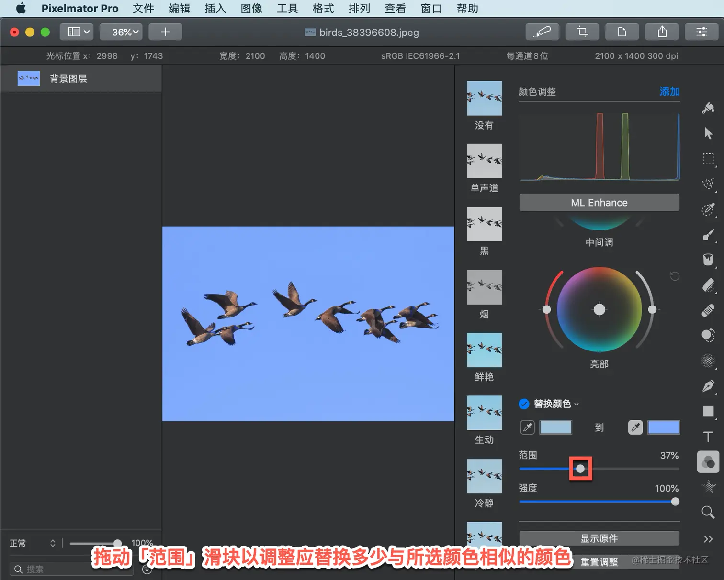Select the Retouch blur tool with dotted circle

(x=708, y=361)
